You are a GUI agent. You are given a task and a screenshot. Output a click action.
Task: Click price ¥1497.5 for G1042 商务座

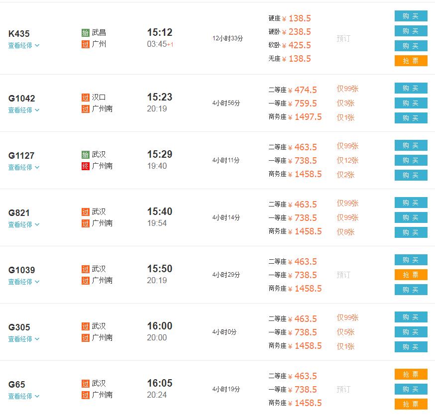coord(305,117)
